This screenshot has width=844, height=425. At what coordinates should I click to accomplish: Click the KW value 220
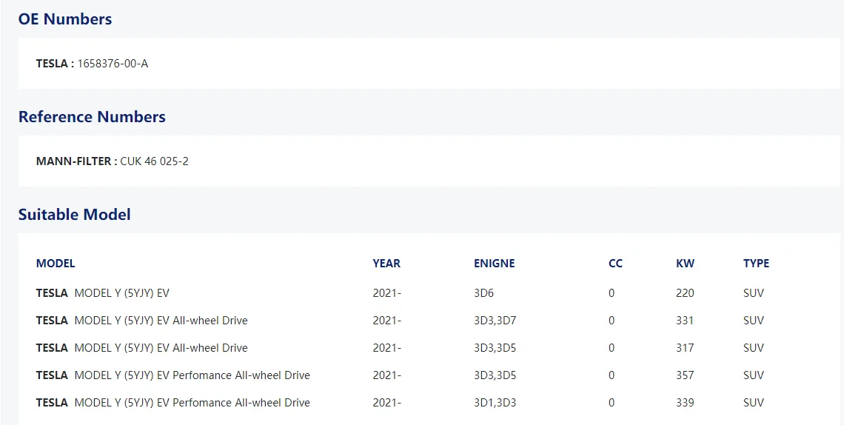pyautogui.click(x=686, y=294)
